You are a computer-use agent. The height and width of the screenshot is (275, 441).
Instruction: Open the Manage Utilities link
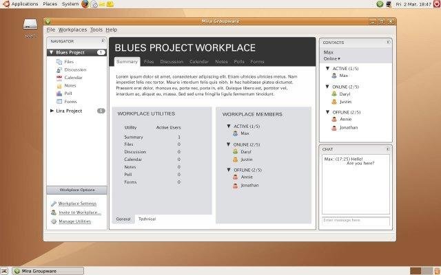(x=75, y=221)
